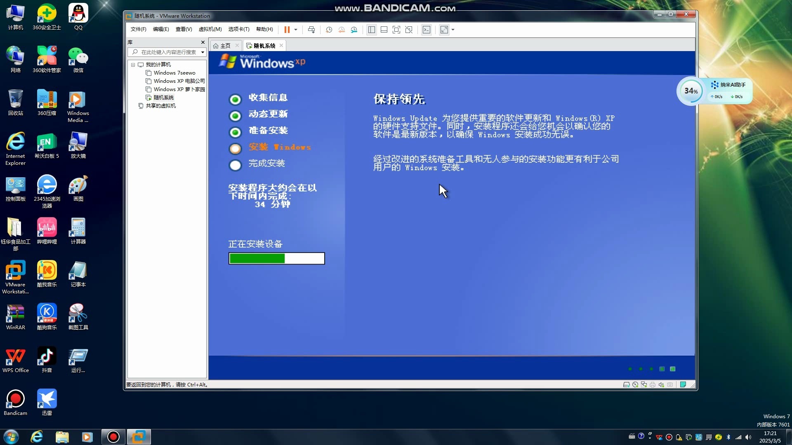This screenshot has height=445, width=792.
Task: Click the sound card status icon
Action: (661, 384)
